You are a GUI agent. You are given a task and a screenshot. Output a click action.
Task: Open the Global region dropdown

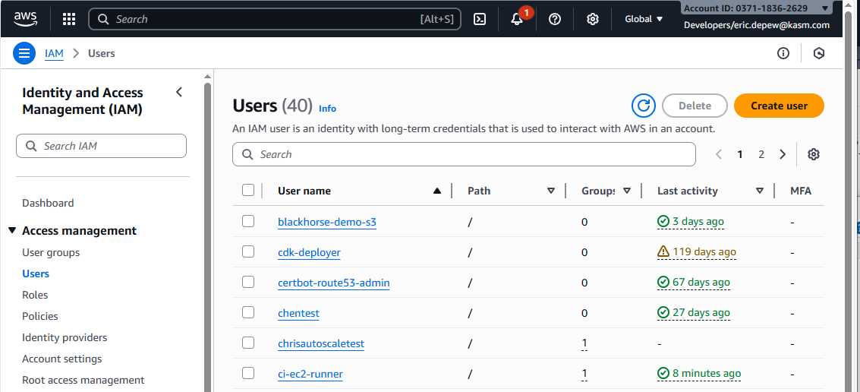(x=644, y=19)
